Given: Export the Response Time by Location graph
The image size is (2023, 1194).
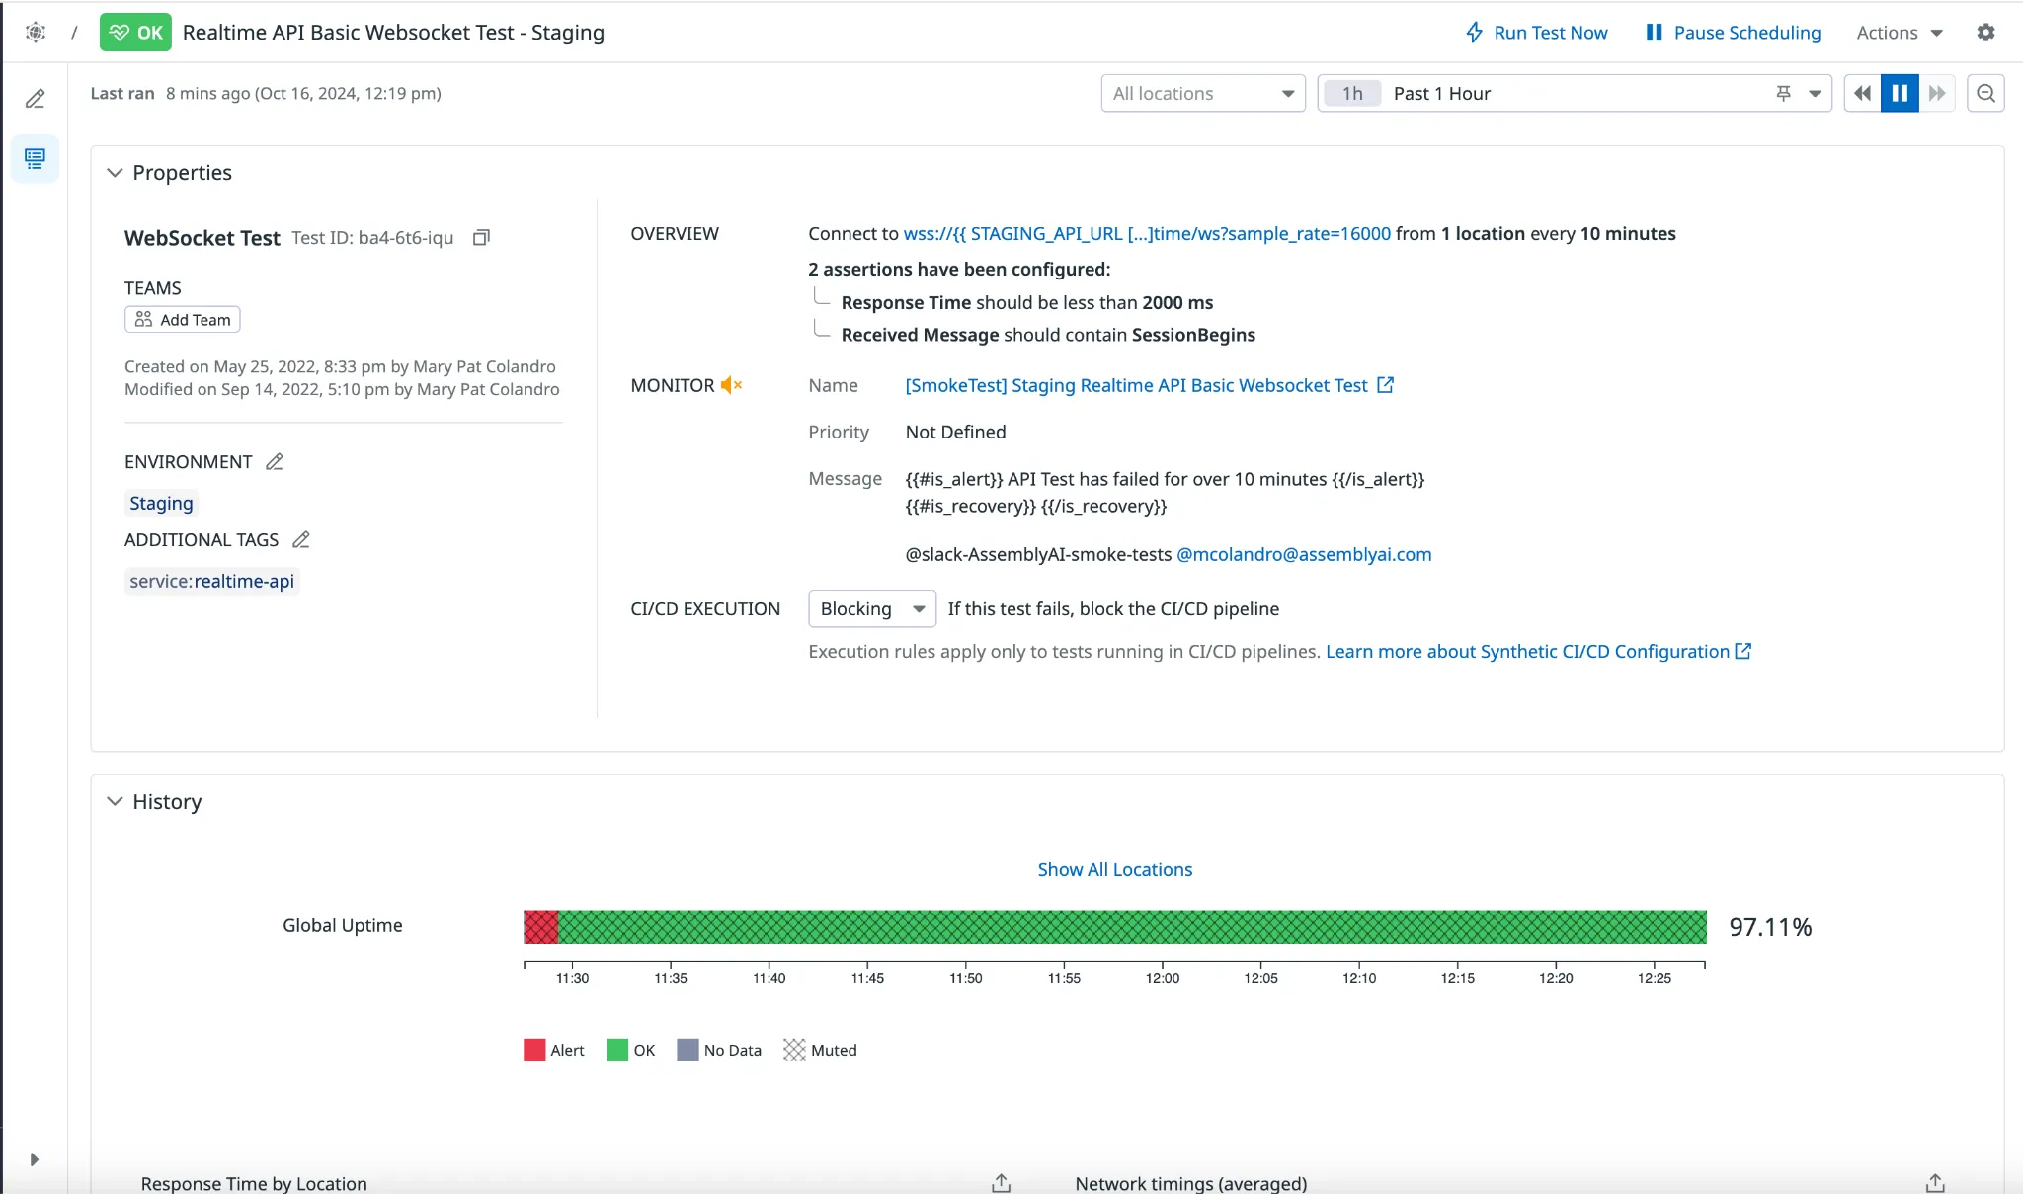Looking at the screenshot, I should click(1001, 1182).
